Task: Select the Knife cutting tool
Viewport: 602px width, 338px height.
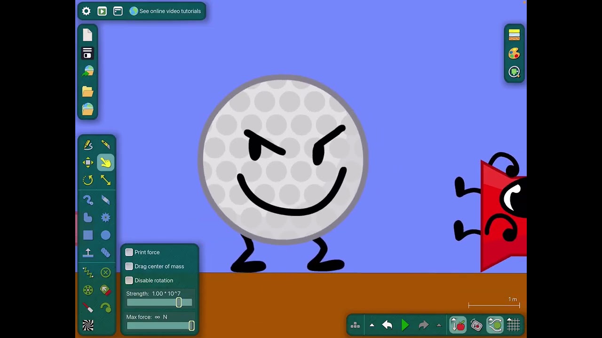Action: pos(106,145)
